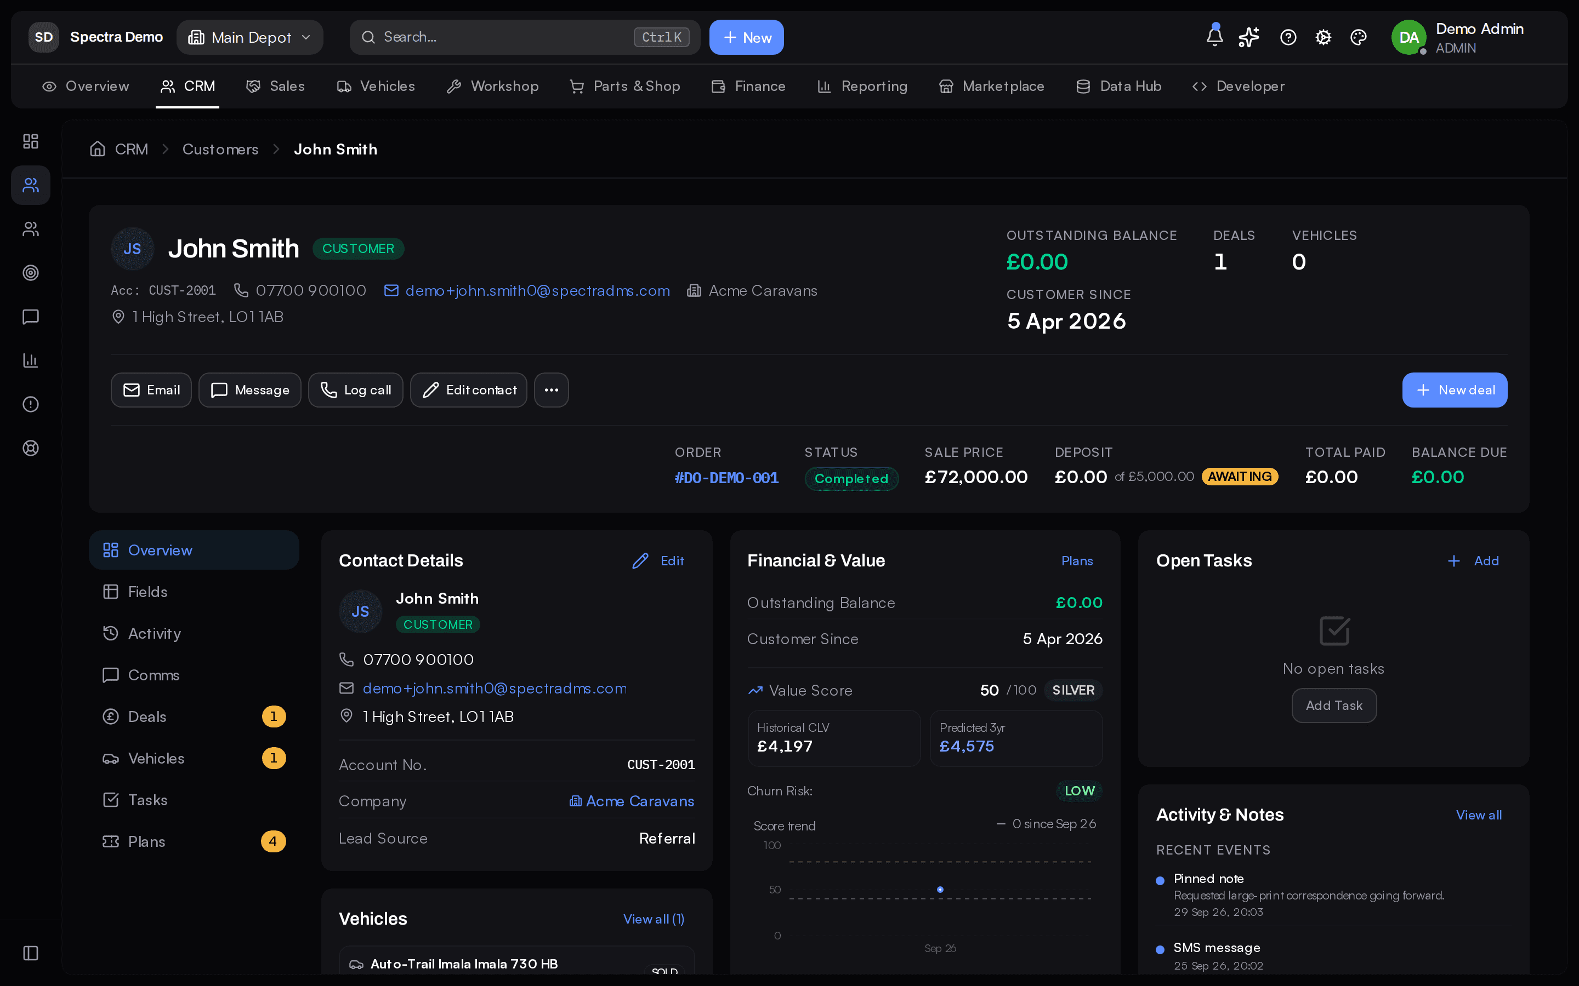Select the Fields side tab
1579x986 pixels.
coord(194,592)
